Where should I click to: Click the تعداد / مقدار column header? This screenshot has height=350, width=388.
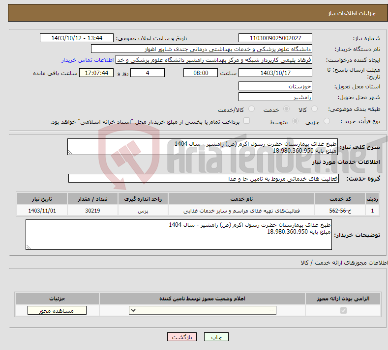(x=92, y=199)
